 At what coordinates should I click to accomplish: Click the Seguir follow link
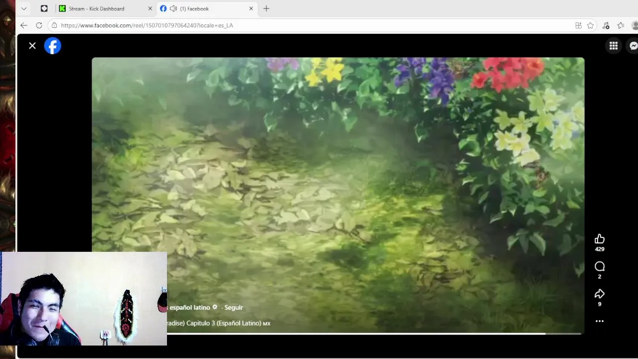[234, 308]
